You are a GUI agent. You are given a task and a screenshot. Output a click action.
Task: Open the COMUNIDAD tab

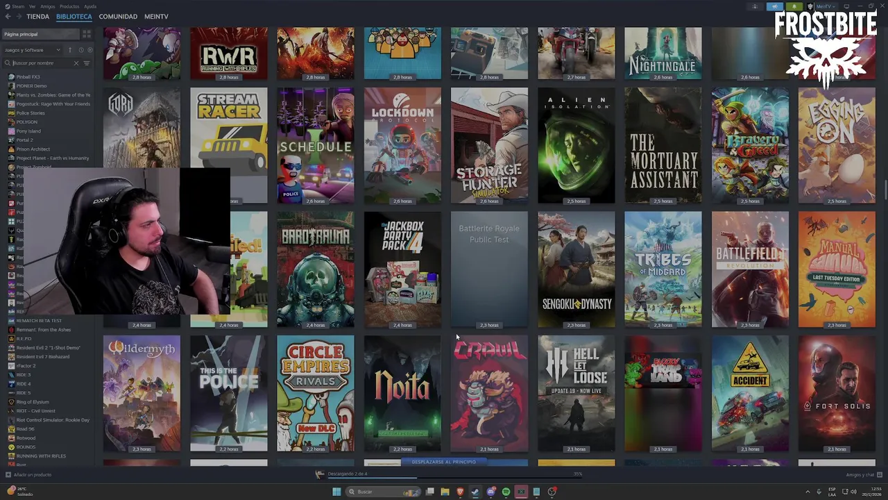[118, 16]
